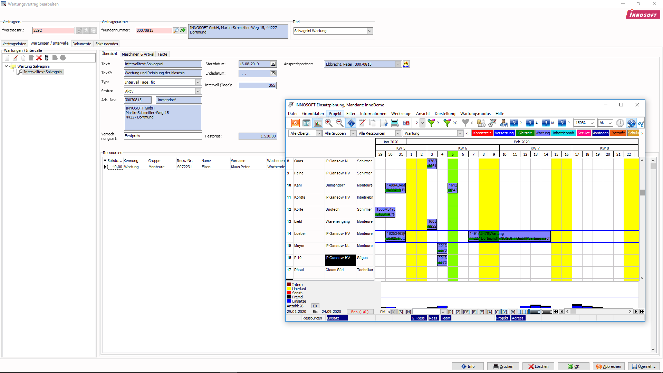
Task: Click the blue diamond info icon in toolbar
Action: 351,123
